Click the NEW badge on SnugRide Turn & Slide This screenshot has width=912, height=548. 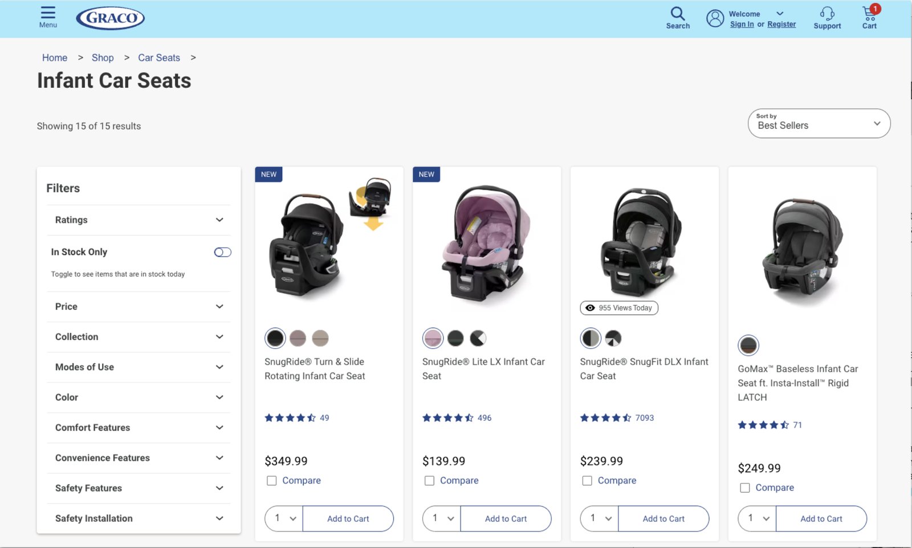pyautogui.click(x=268, y=174)
